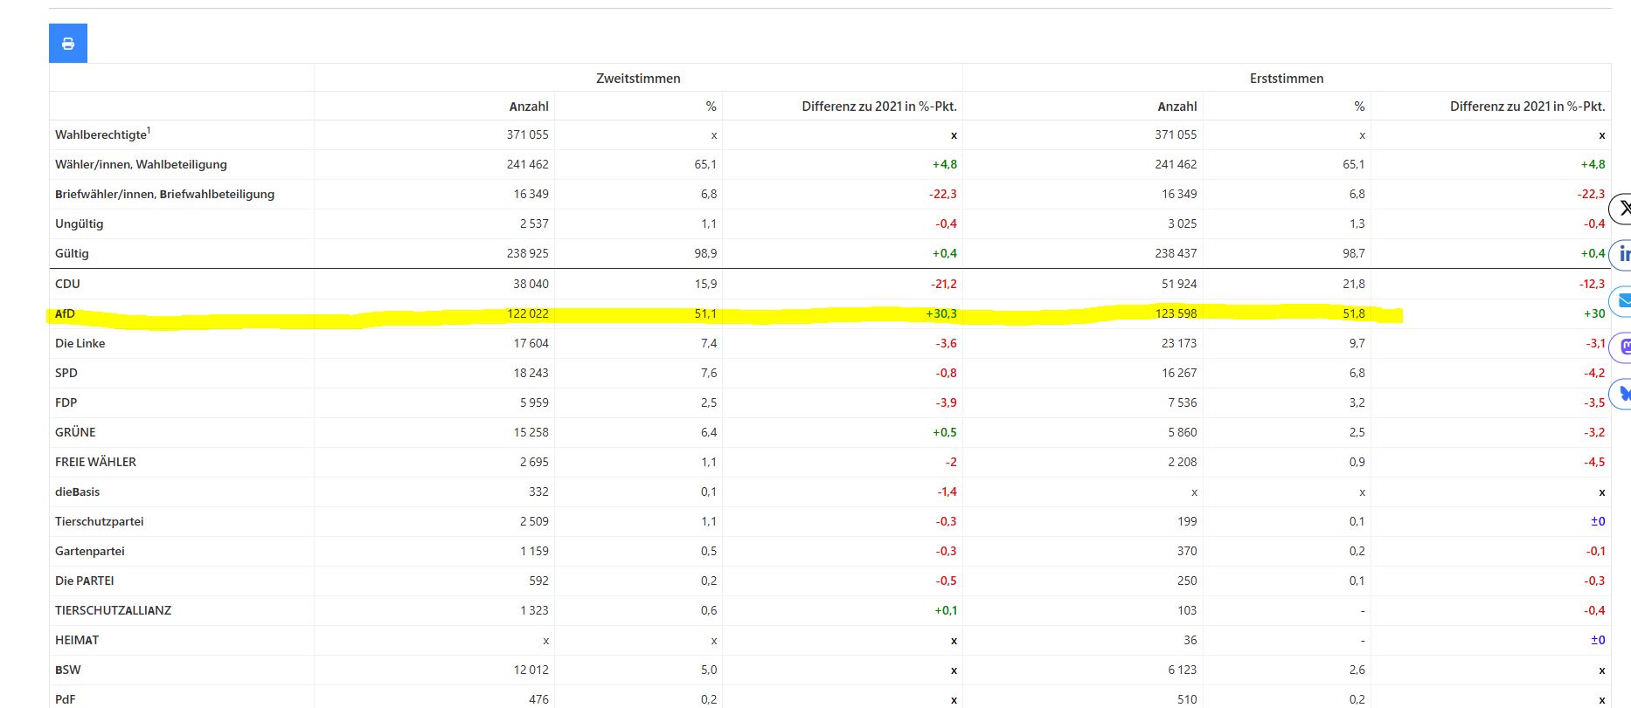Viewport: 1631px width, 708px height.
Task: Select the GRÜNE row label
Action: [75, 432]
